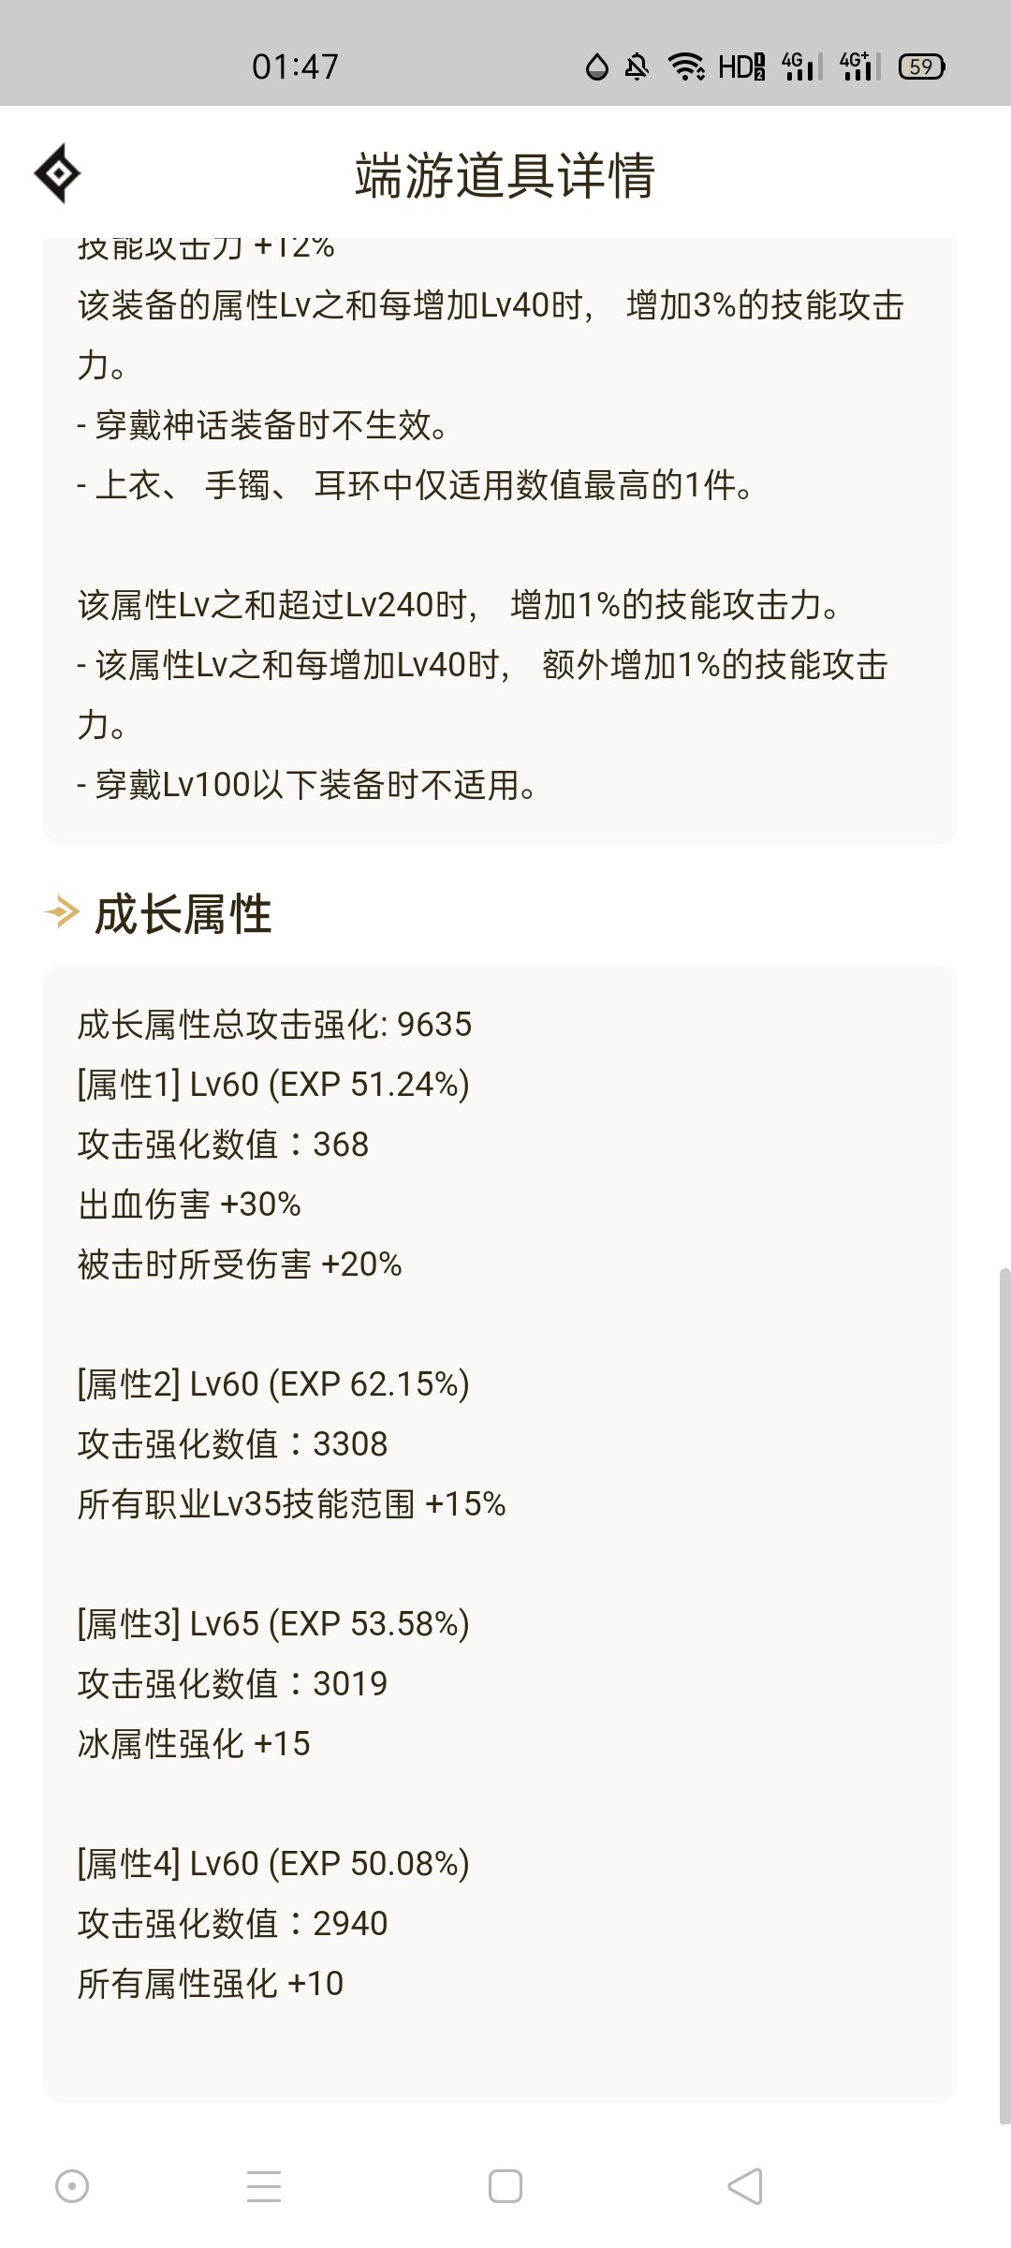1011x2248 pixels.
Task: Tap the arrow icon beside 成长属性
Action: 62,912
